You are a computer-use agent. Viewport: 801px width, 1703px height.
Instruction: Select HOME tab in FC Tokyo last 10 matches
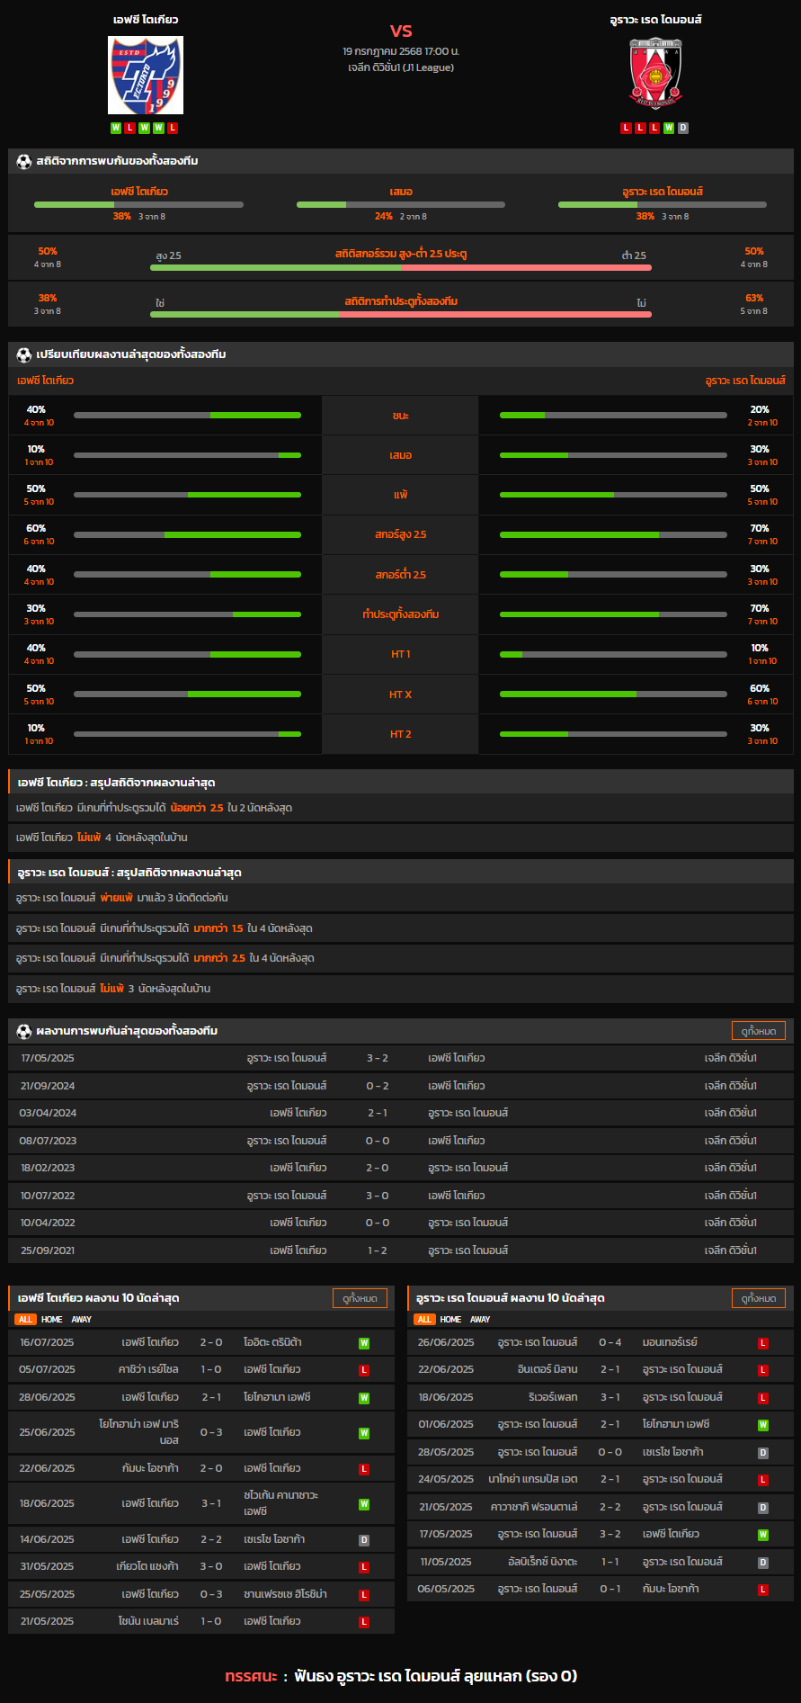[52, 1320]
